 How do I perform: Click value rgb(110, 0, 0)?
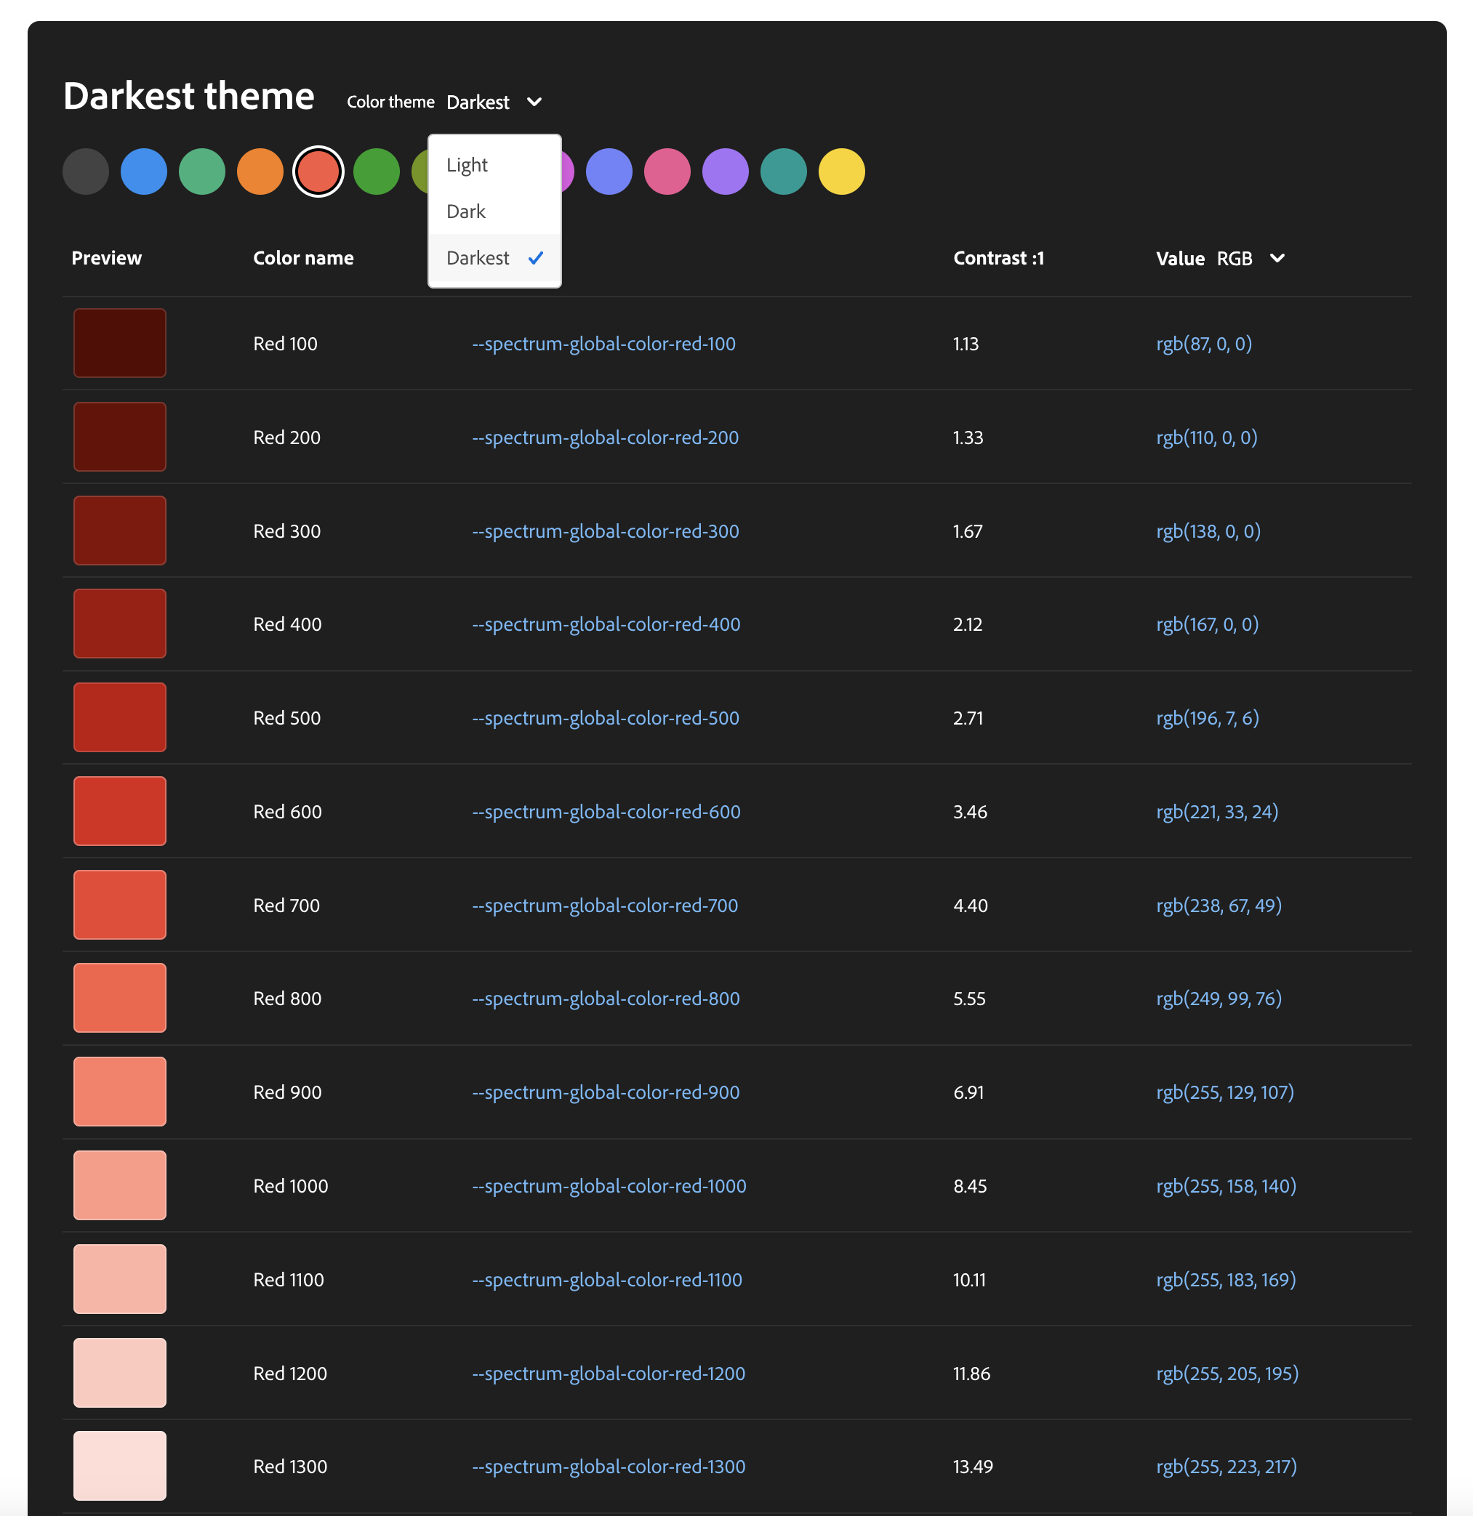[x=1207, y=438]
